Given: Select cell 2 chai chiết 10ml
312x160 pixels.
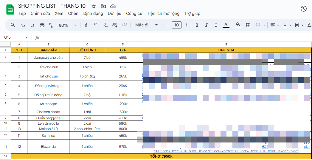Looking at the screenshot, I should click(x=87, y=129).
